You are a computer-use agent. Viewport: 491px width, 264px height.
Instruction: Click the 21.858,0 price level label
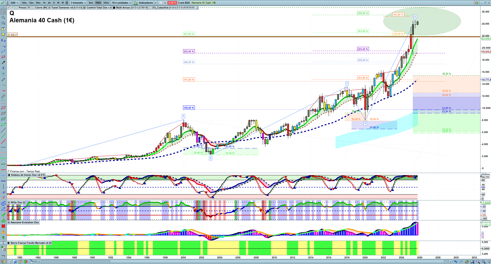point(12,35)
